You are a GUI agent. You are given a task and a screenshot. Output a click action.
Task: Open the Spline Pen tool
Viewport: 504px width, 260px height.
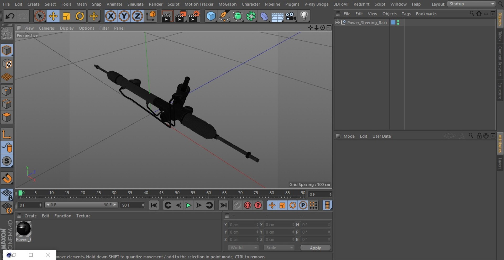(224, 16)
